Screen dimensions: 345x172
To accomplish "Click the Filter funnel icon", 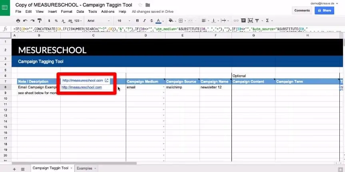I will (x=257, y=21).
